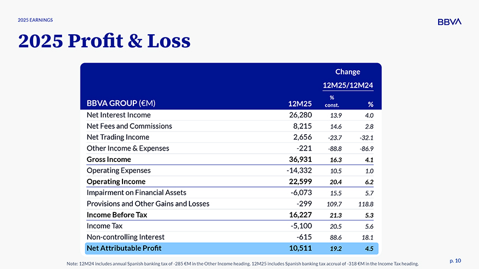Click the 'Non-controlling Interest' label

coord(126,237)
